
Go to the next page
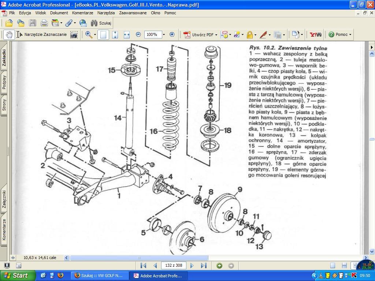click(x=192, y=266)
